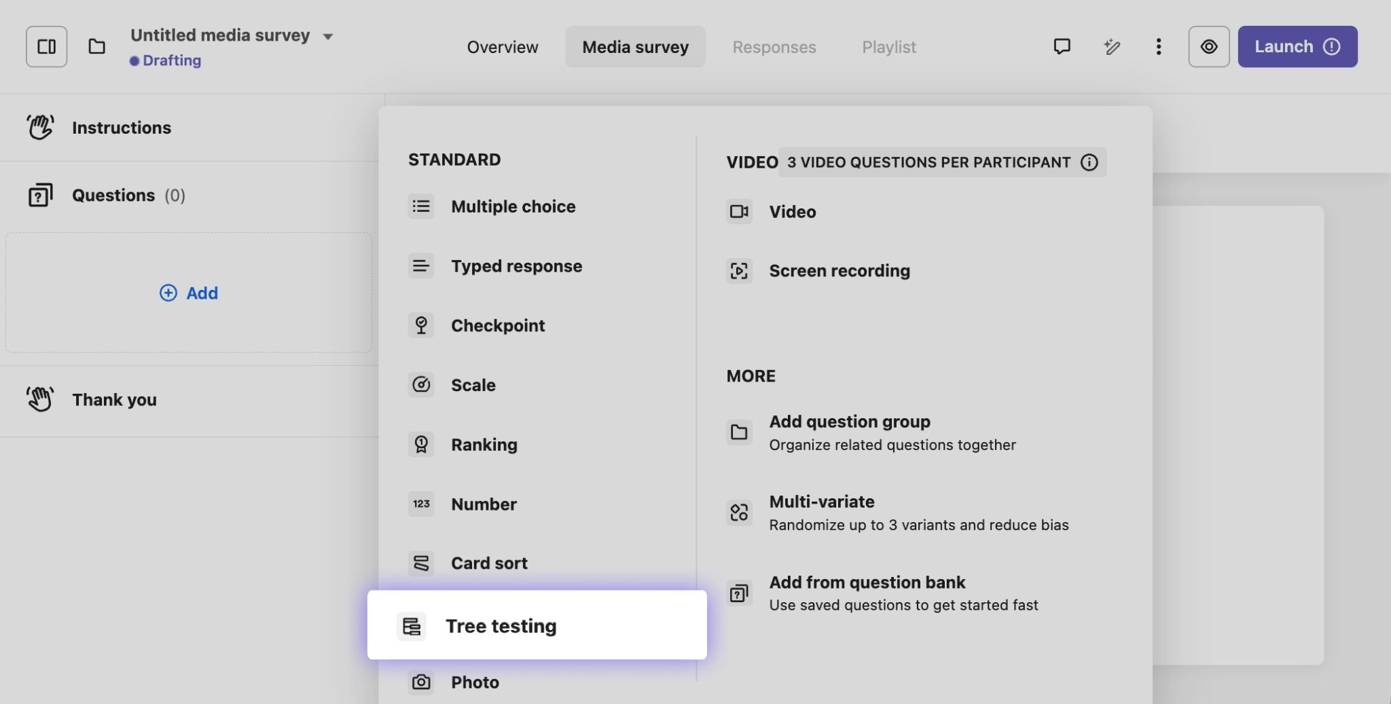Open the comments speech bubble icon
Screen dimensions: 1391x704
click(x=1062, y=47)
